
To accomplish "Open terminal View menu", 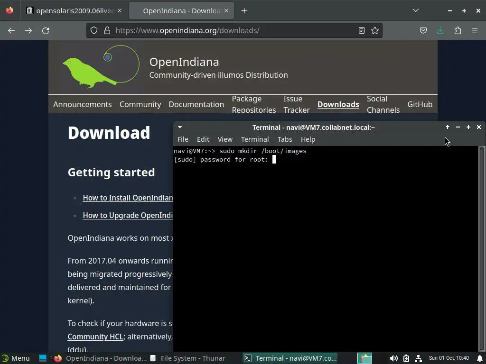I will [225, 140].
